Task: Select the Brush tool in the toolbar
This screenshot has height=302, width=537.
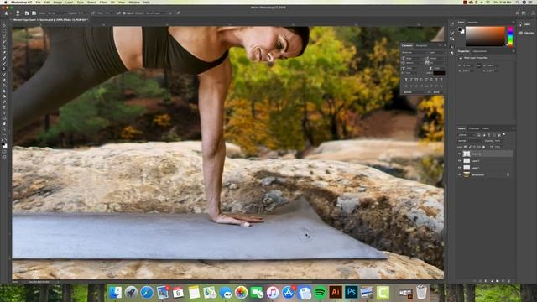Action: (x=4, y=64)
